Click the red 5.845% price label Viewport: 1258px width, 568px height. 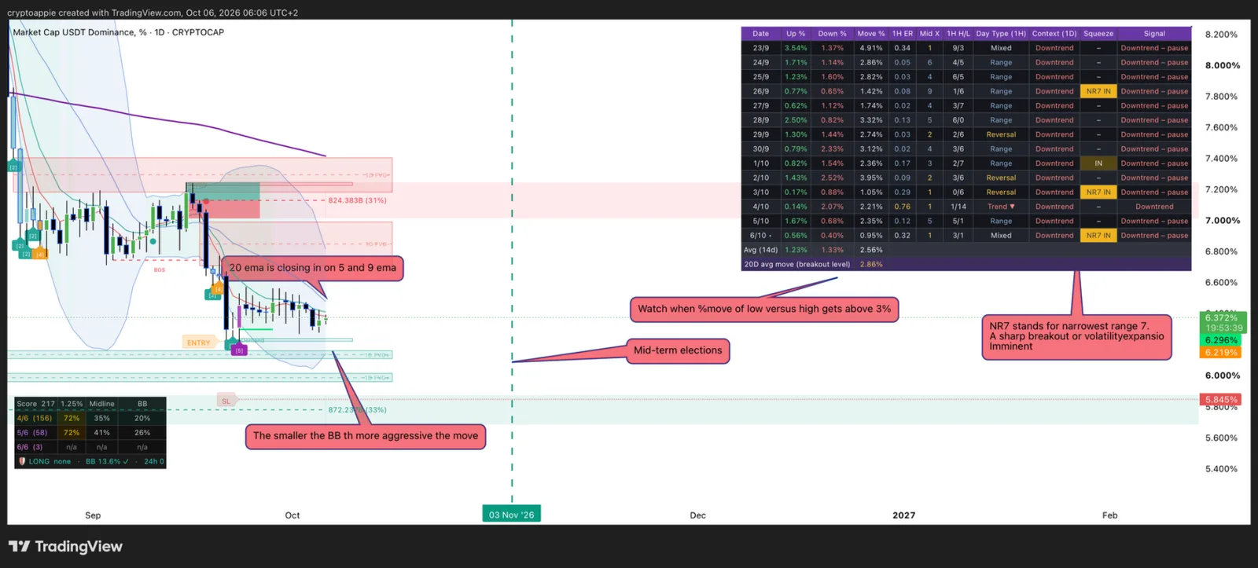pos(1221,400)
